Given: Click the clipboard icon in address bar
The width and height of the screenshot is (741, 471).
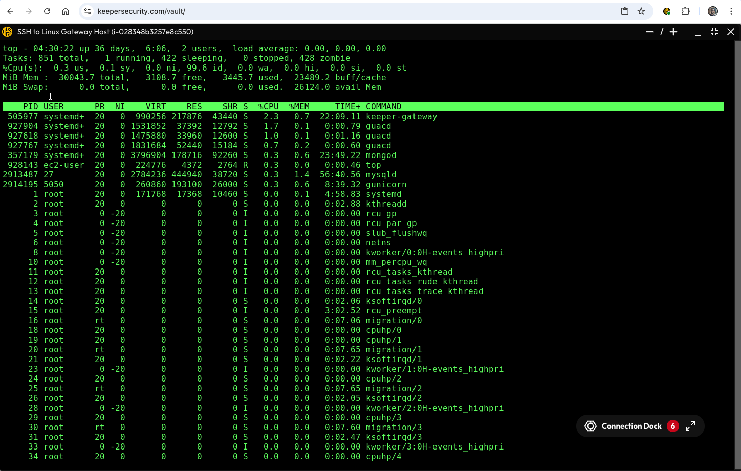Looking at the screenshot, I should tap(625, 11).
